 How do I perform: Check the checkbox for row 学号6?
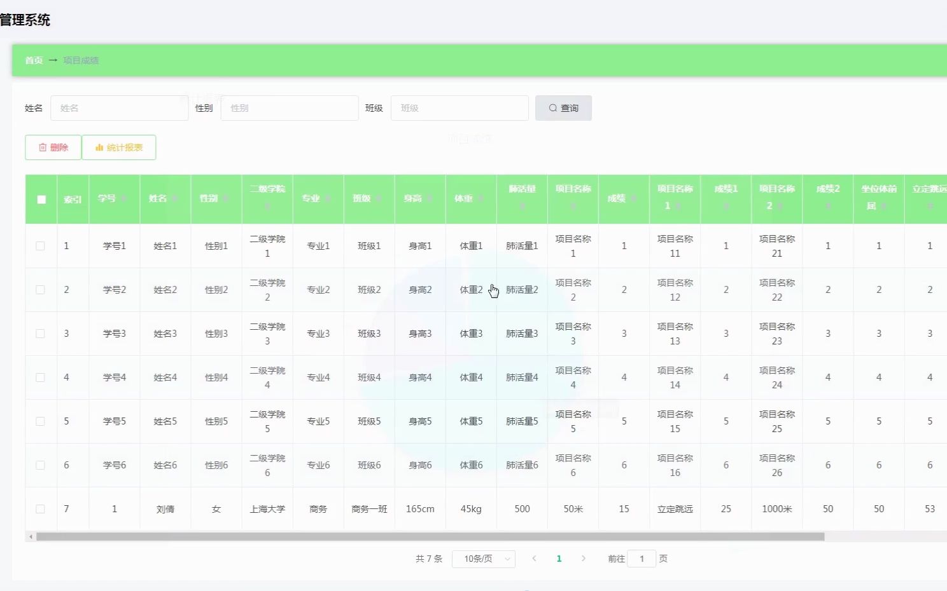[x=40, y=465]
